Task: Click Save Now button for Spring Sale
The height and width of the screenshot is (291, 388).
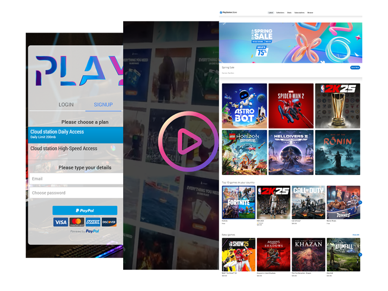Action: [355, 67]
